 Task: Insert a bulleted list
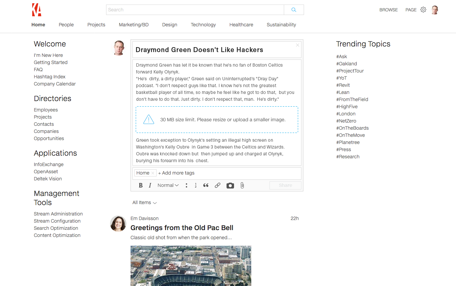(187, 185)
